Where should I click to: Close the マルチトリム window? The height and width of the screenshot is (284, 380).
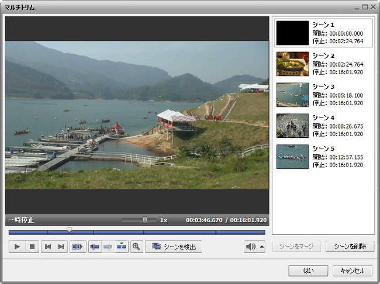click(373, 7)
